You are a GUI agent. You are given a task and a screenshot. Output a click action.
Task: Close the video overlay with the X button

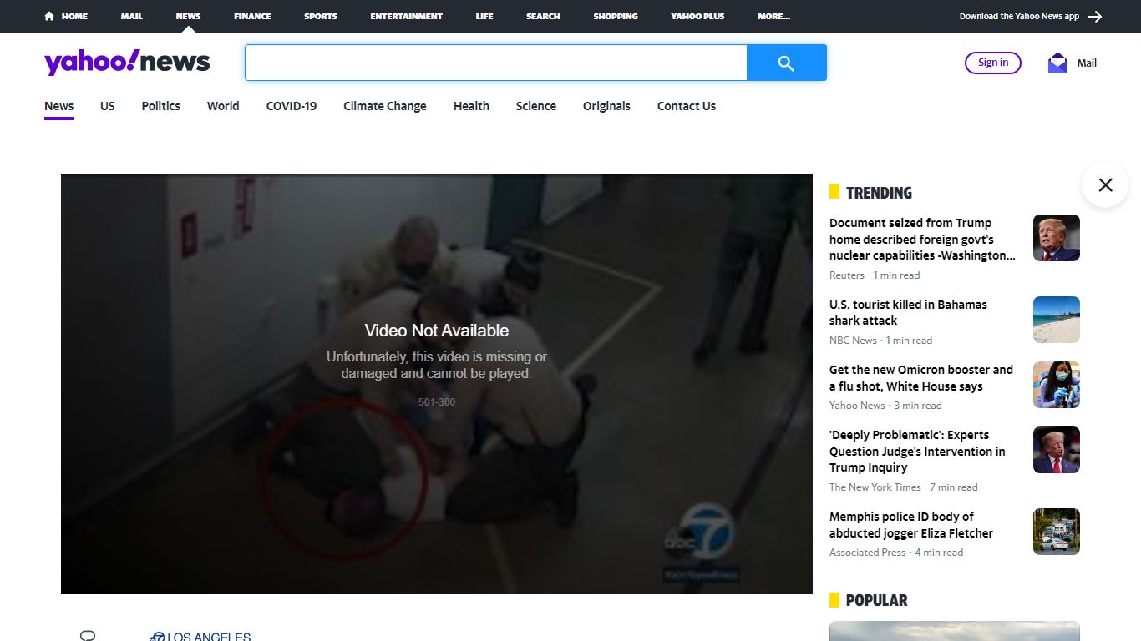(1105, 184)
